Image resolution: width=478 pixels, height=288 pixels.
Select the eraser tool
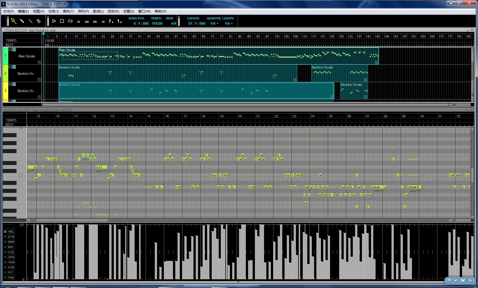pyautogui.click(x=38, y=21)
